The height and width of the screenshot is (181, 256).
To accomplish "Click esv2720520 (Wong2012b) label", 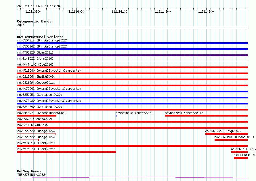I will click(x=36, y=131).
